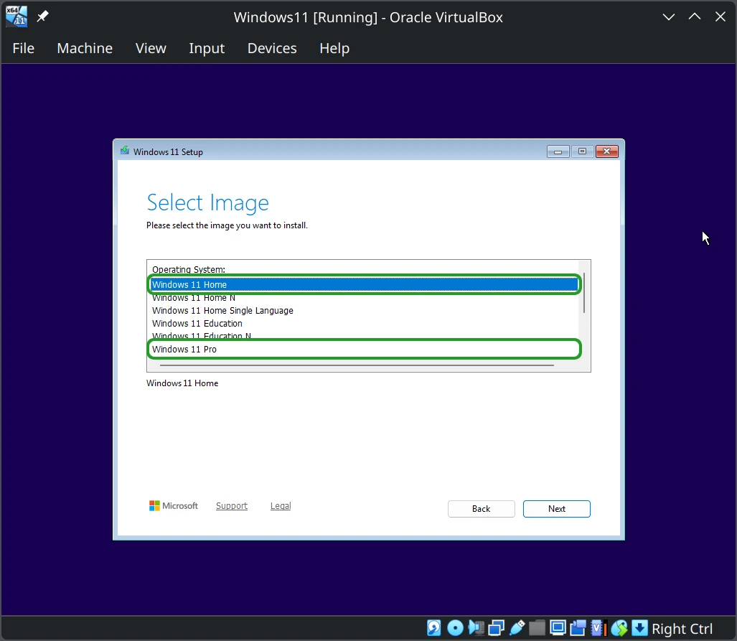Image resolution: width=737 pixels, height=641 pixels.
Task: Click the recording status icon
Action: click(x=578, y=628)
